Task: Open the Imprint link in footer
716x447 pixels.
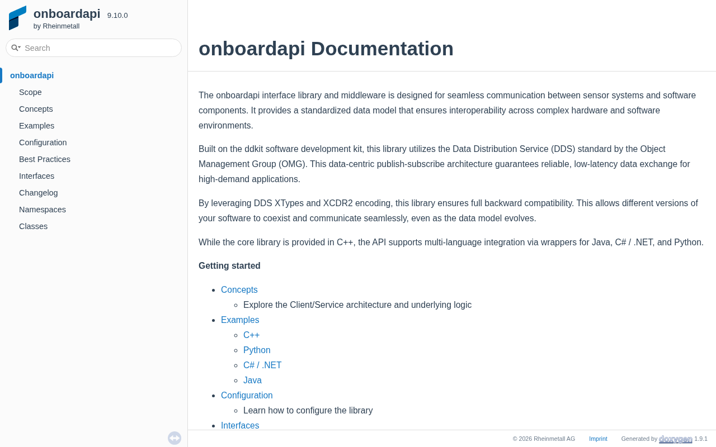Action: 598,439
